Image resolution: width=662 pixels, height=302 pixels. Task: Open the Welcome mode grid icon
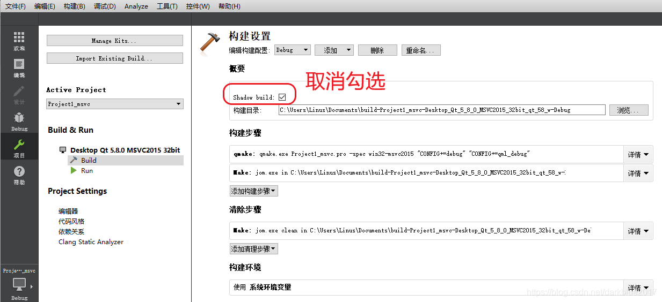click(19, 37)
